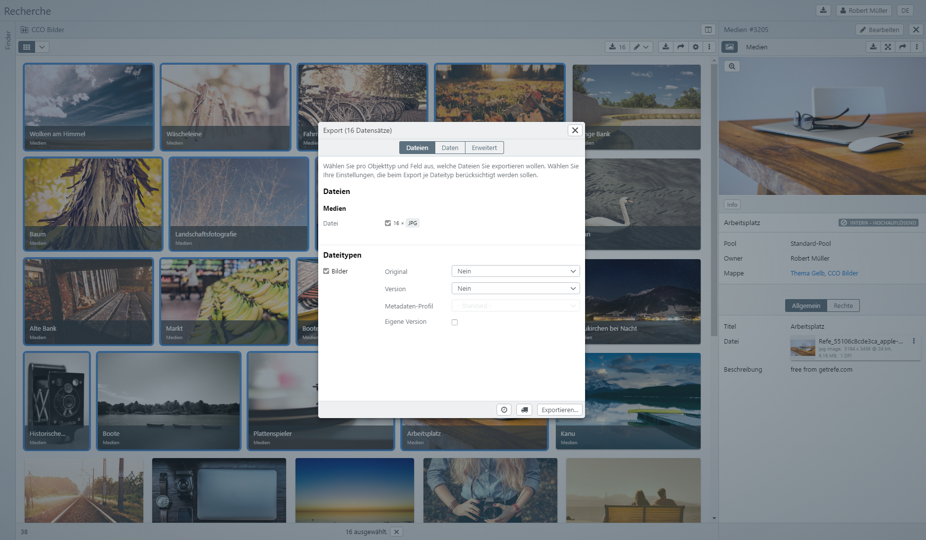926x540 pixels.
Task: Open the Thema Gelb, CCO Bilder link
Action: [824, 273]
